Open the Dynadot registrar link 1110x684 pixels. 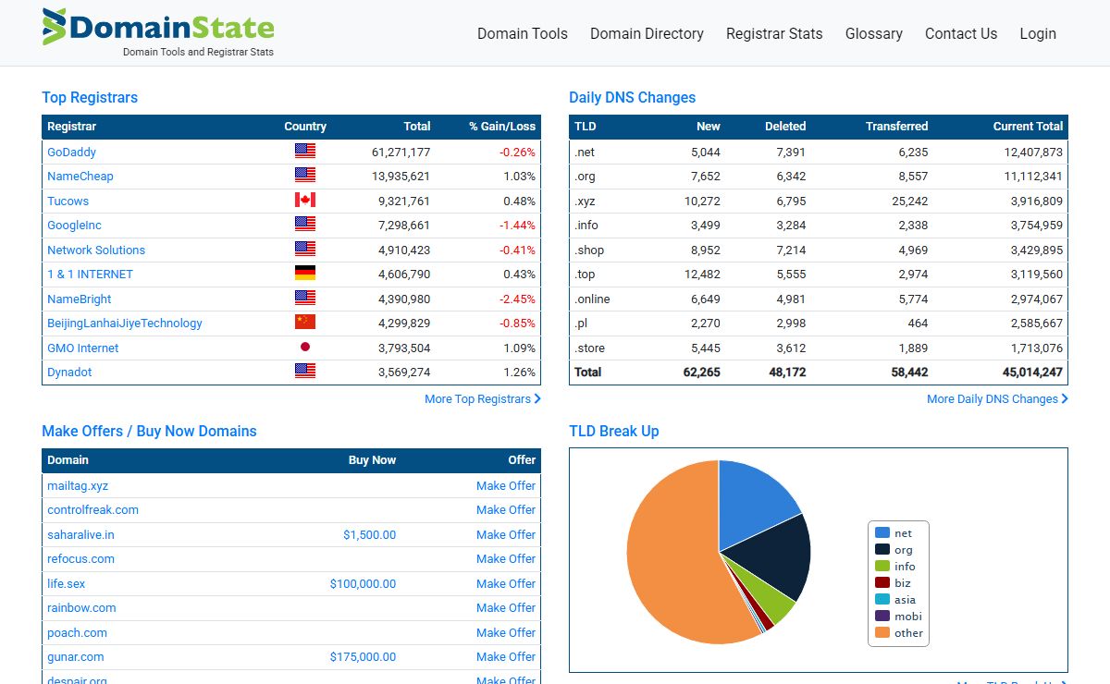click(69, 372)
